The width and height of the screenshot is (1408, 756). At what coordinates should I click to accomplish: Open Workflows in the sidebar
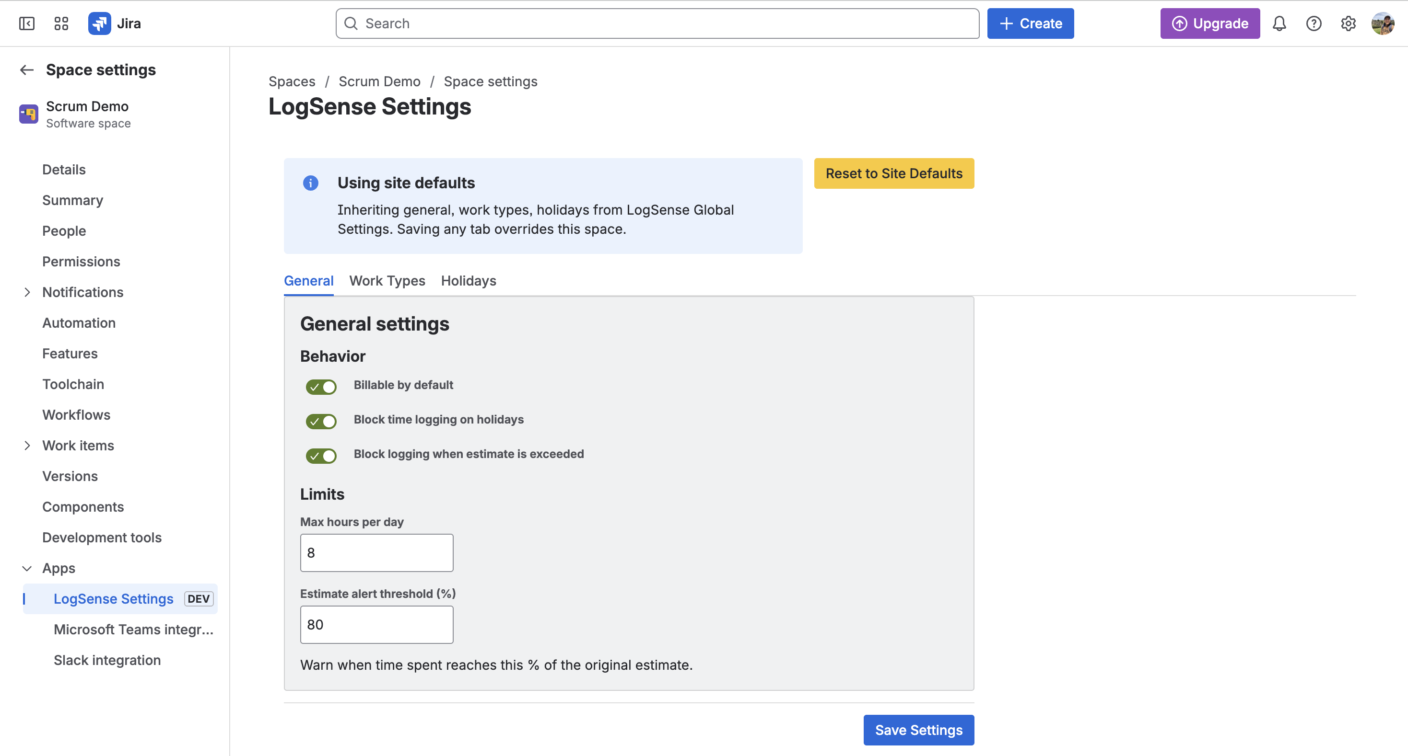tap(77, 415)
